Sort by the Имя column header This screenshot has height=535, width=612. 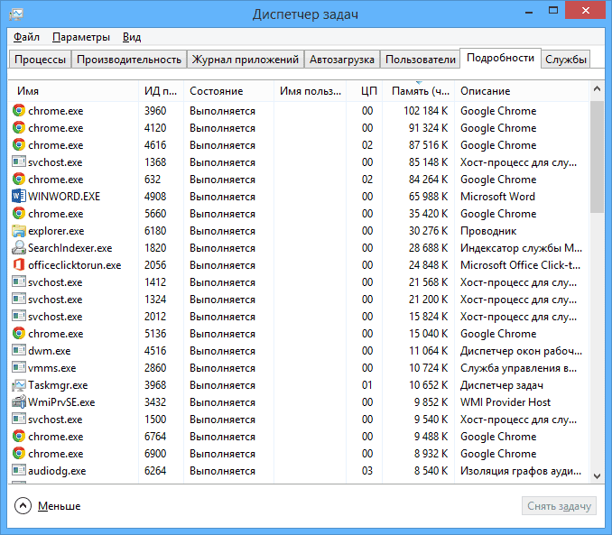(73, 91)
